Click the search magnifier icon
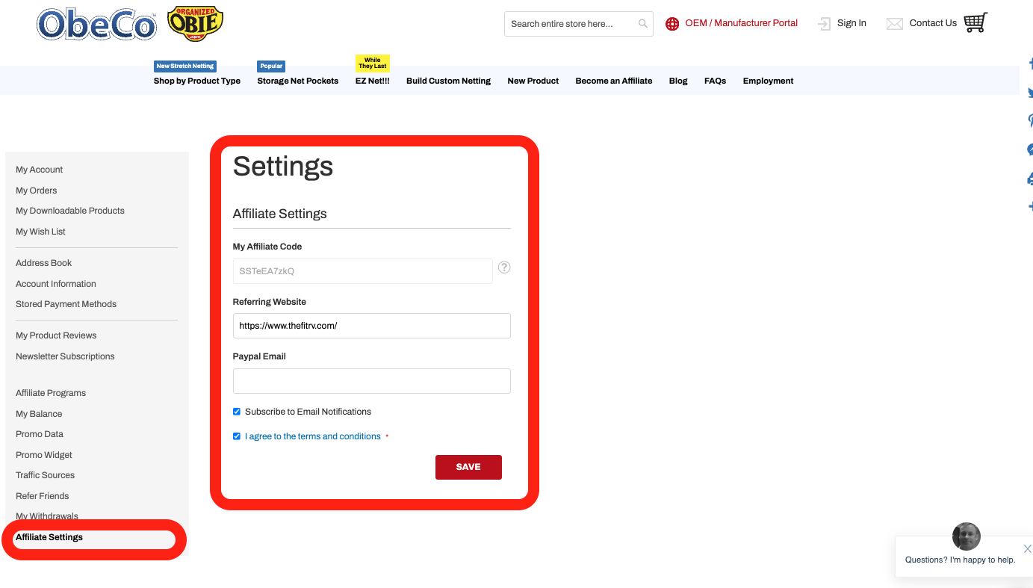The image size is (1033, 588). click(x=642, y=24)
